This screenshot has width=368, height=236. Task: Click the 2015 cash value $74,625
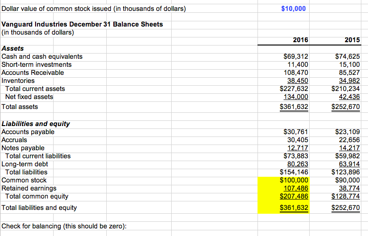(347, 56)
